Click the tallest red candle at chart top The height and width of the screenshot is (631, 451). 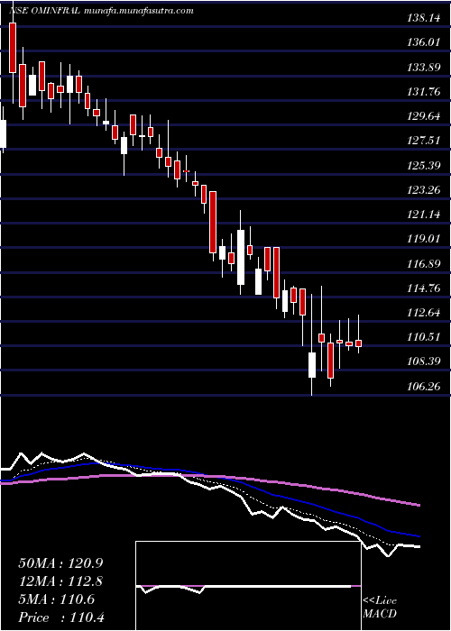[x=13, y=48]
